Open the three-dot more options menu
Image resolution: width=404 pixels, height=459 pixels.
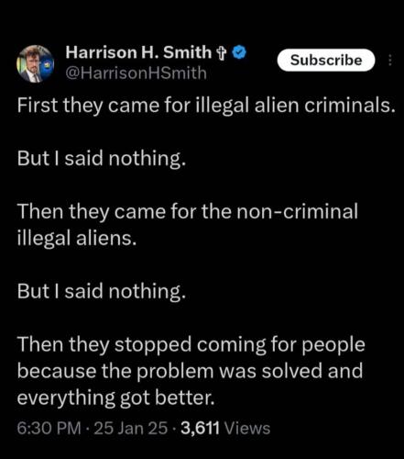(389, 61)
